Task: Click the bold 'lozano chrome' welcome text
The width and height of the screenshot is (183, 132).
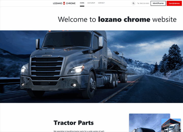Action: (124, 19)
